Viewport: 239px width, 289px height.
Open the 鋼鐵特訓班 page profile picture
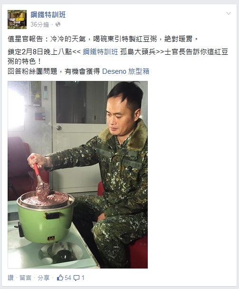[x=17, y=20]
